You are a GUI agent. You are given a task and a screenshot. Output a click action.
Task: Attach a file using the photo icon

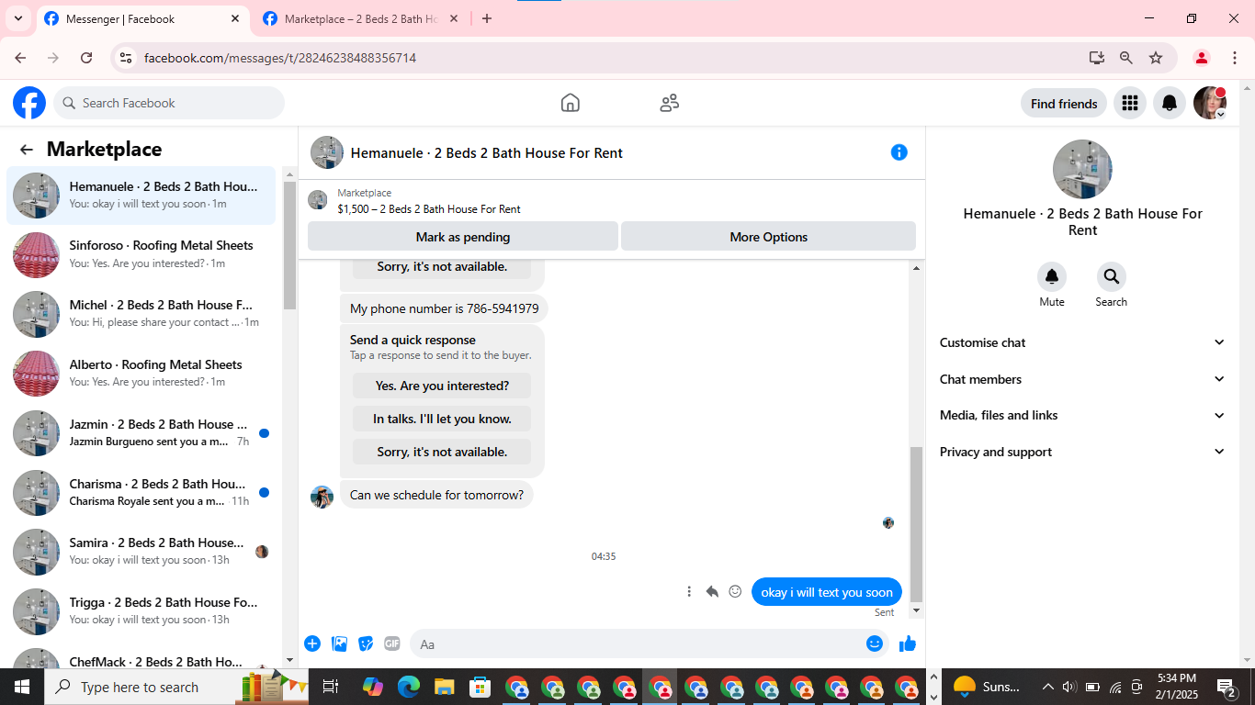339,643
